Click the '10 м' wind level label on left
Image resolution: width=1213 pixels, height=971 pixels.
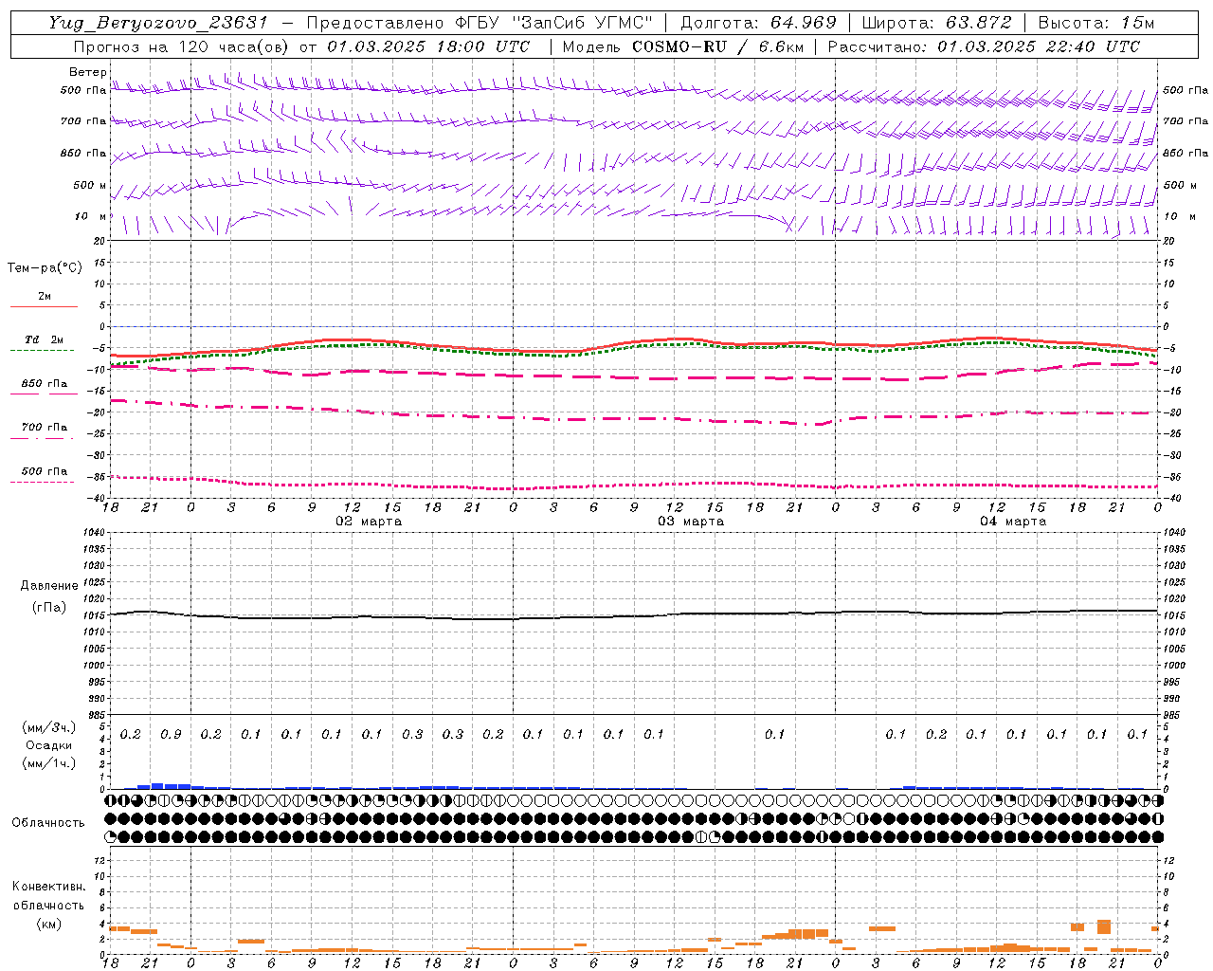(x=90, y=216)
